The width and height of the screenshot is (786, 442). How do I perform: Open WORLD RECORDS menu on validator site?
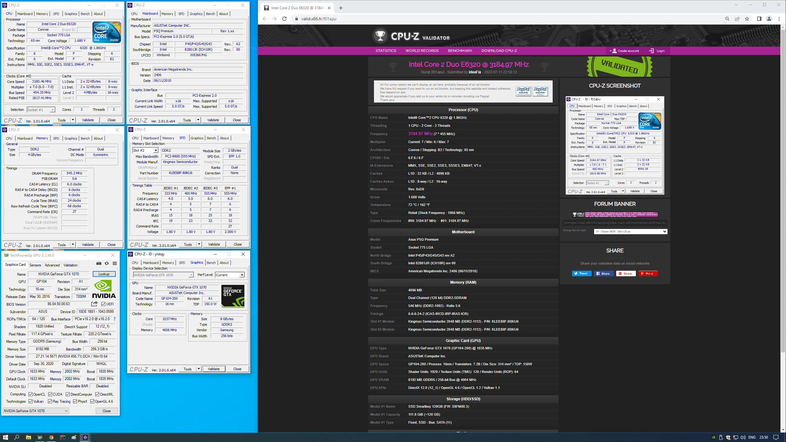click(x=422, y=51)
